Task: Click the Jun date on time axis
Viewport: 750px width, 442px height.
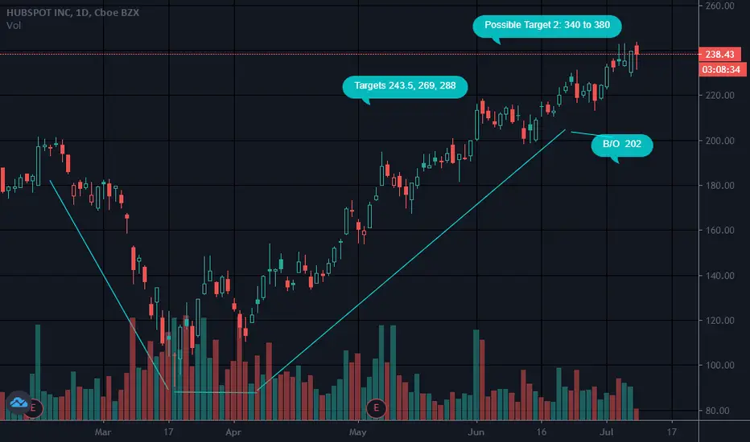Action: click(x=476, y=432)
